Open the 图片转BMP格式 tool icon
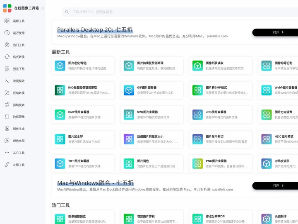Image resolution: width=298 pixels, height=224 pixels. (x=198, y=90)
